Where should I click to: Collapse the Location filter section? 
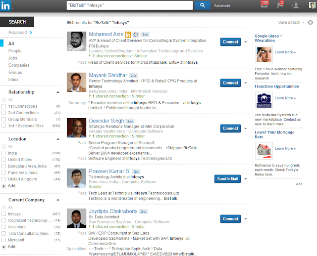(x=58, y=139)
